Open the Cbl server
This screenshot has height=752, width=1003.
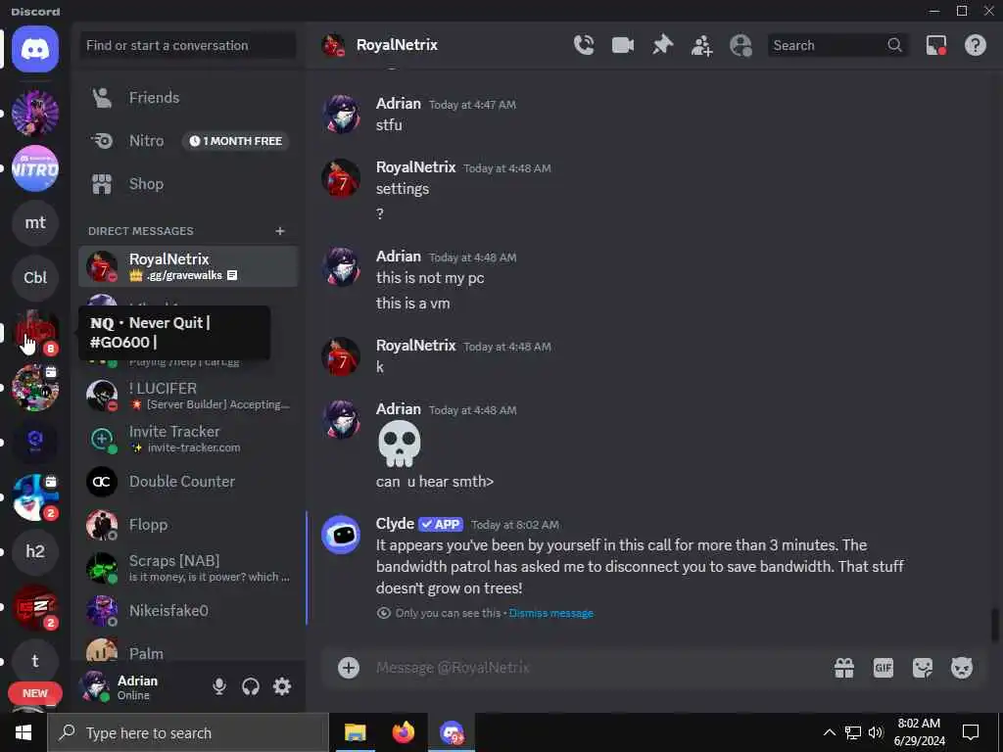[x=35, y=277]
